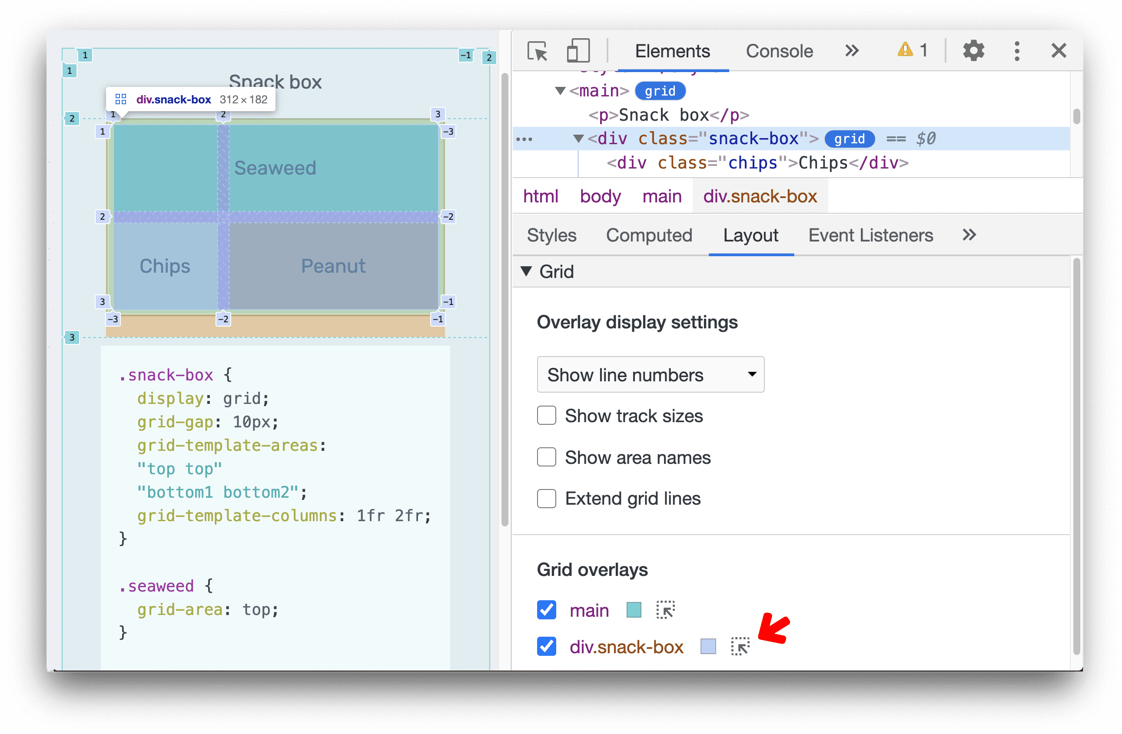Click the device toggle icon in DevTools

[x=574, y=52]
